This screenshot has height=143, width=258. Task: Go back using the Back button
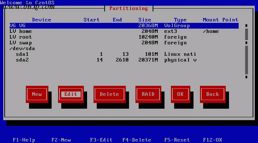[213, 94]
